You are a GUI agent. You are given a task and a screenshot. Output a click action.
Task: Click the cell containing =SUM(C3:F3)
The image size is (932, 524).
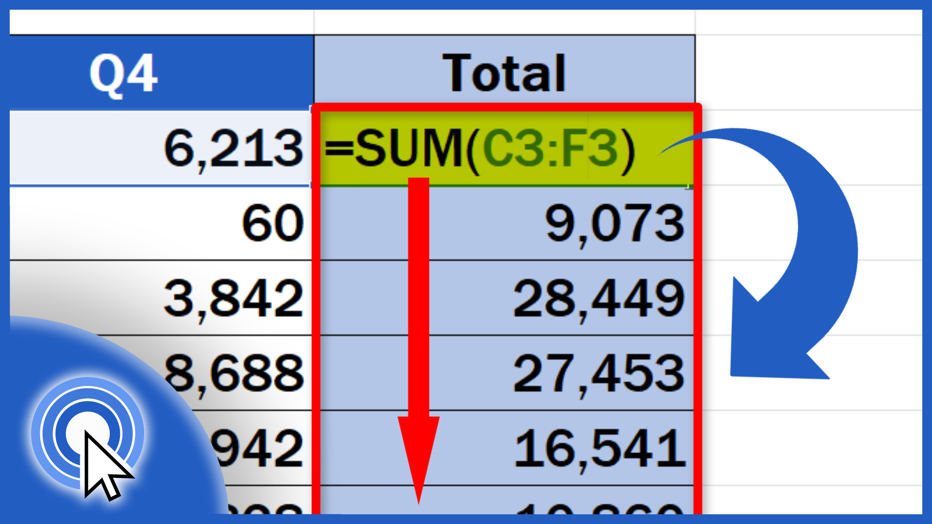[x=504, y=148]
